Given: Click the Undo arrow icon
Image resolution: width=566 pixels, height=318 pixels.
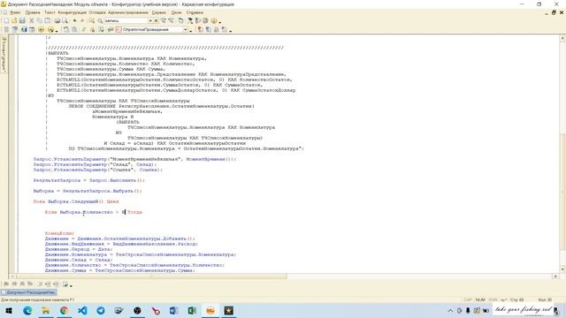Looking at the screenshot, I should pyautogui.click(x=74, y=21).
